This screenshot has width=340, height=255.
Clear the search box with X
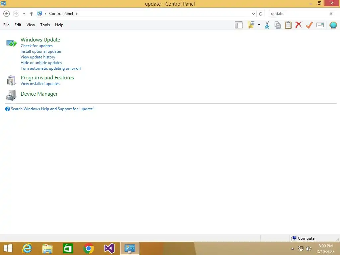[x=331, y=14]
